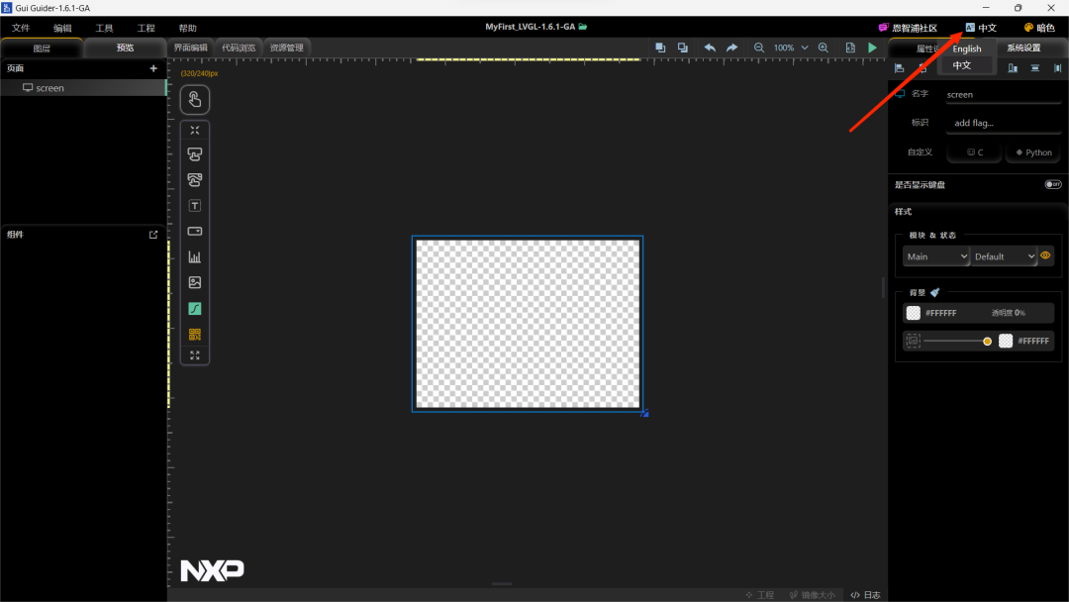The image size is (1069, 602).
Task: Click the background image placeholder icon
Action: 913,341
